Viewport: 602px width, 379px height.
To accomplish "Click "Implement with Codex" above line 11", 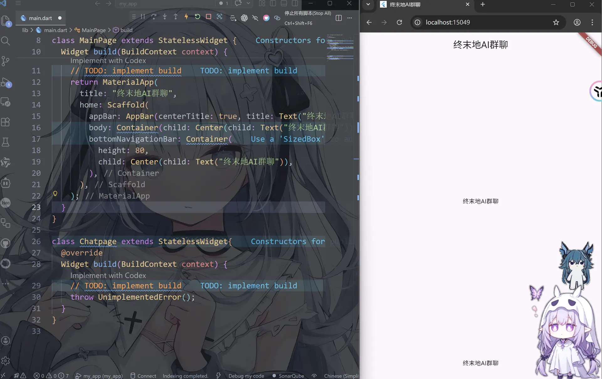I will [108, 61].
